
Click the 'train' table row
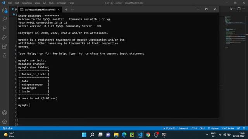[26, 92]
